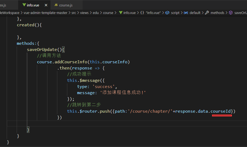Click the //成功提示 comment
247x147 pixels.
(x=79, y=74)
